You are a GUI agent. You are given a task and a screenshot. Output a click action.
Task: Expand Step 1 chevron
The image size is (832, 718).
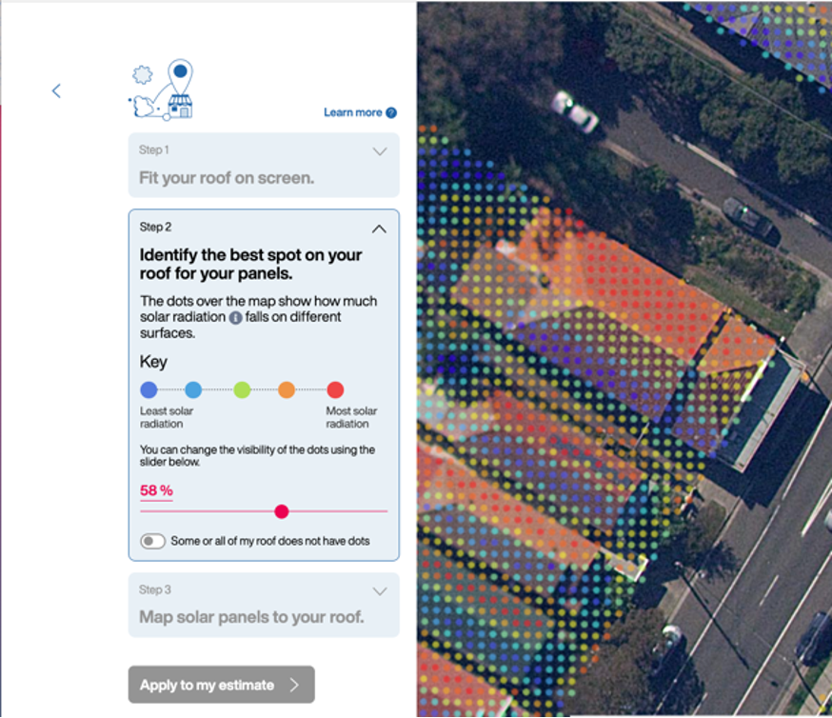point(380,151)
